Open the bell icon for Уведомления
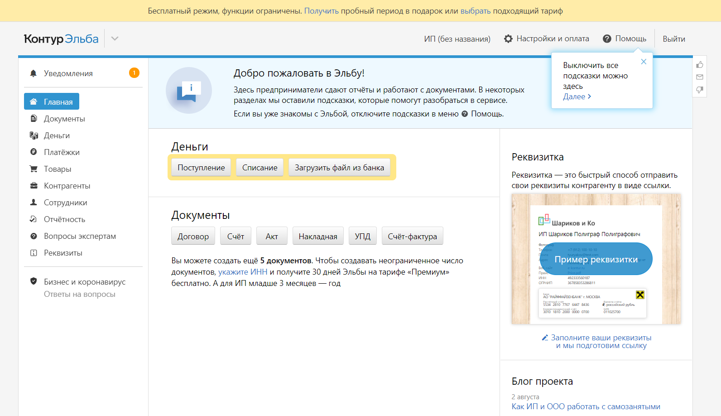Image resolution: width=721 pixels, height=416 pixels. coord(33,73)
